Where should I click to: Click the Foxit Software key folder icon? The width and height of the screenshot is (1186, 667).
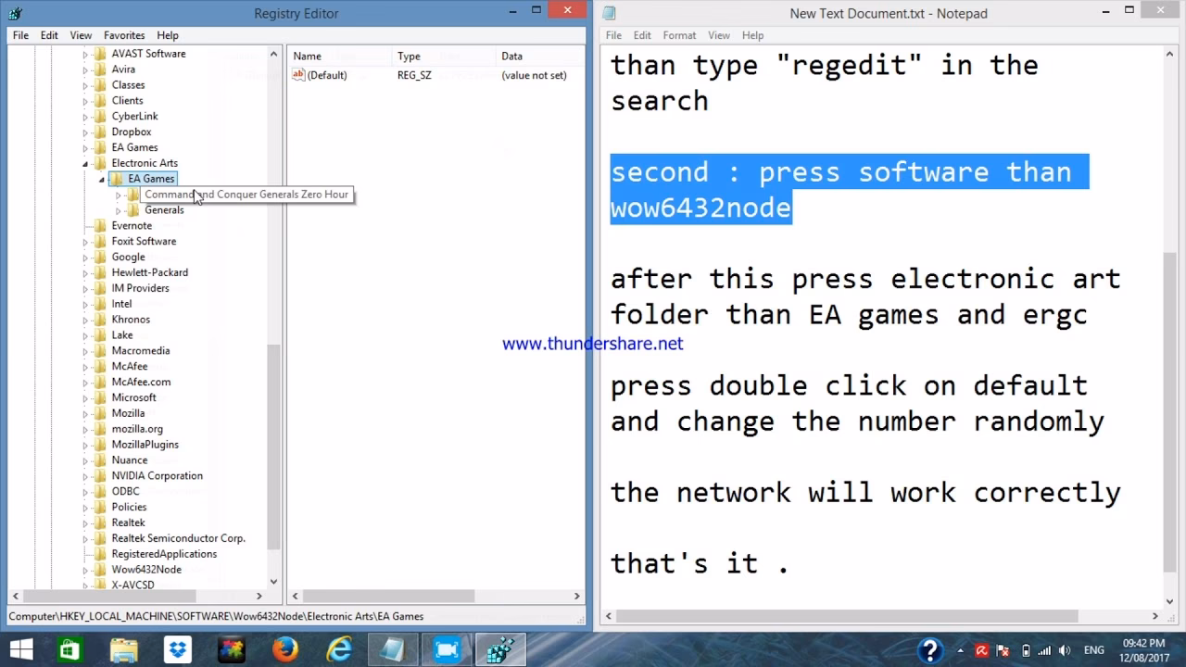100,242
